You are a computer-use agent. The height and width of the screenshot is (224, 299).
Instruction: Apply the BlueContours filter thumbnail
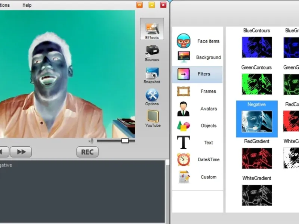click(x=257, y=47)
